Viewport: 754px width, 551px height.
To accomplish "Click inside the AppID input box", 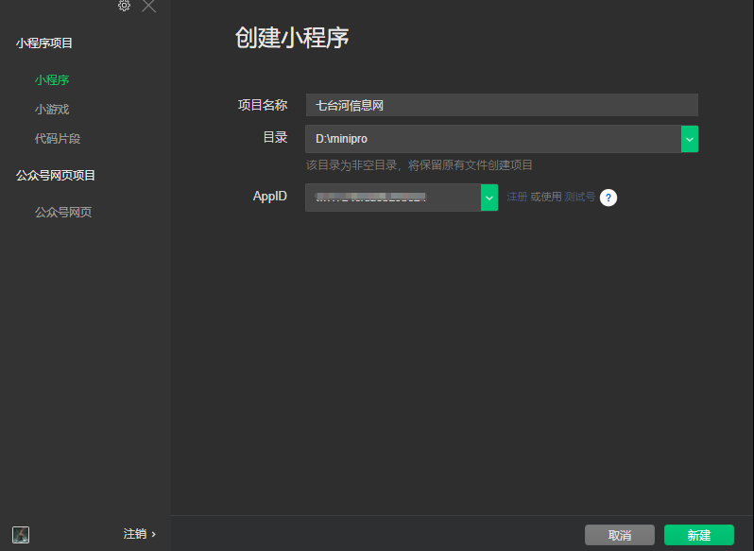I will tap(392, 198).
